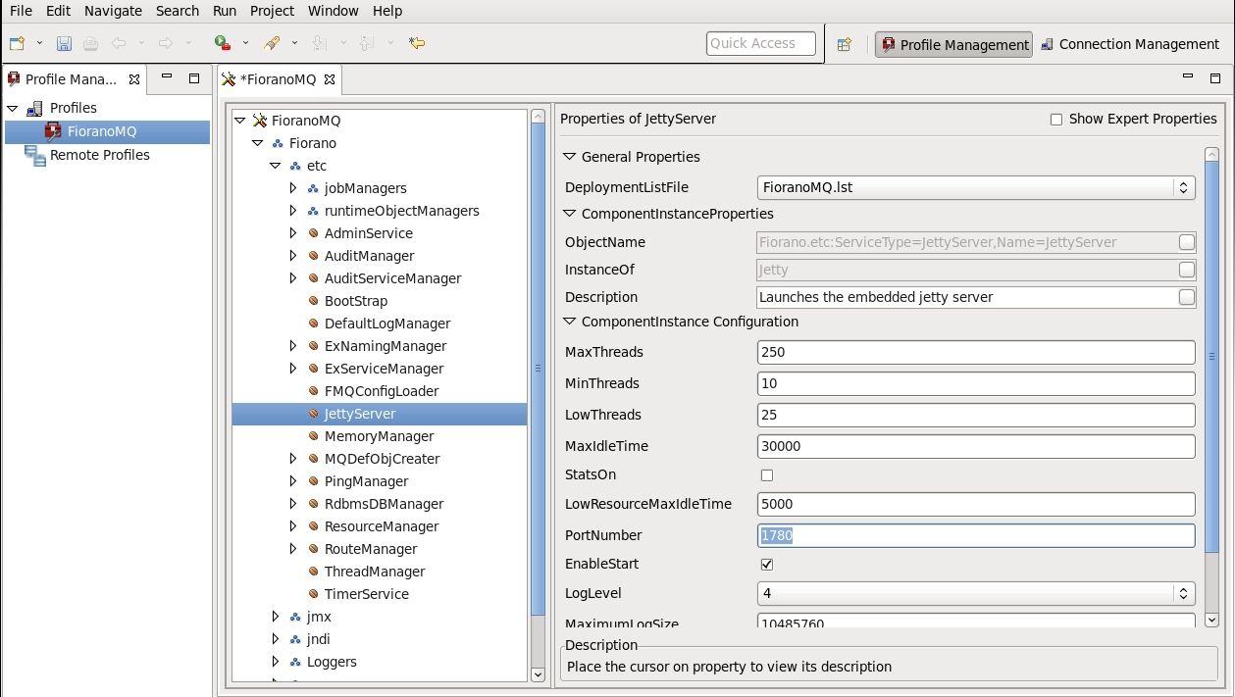Open the Window menu

(334, 11)
